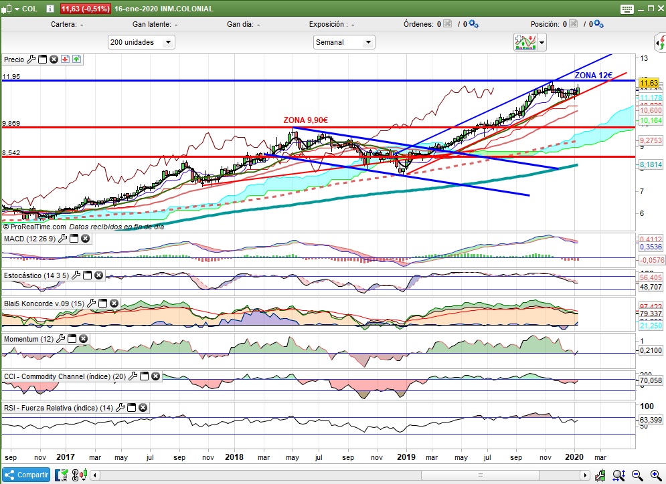Open Precio chart settings wrench
666x484 pixels.
[x=31, y=59]
